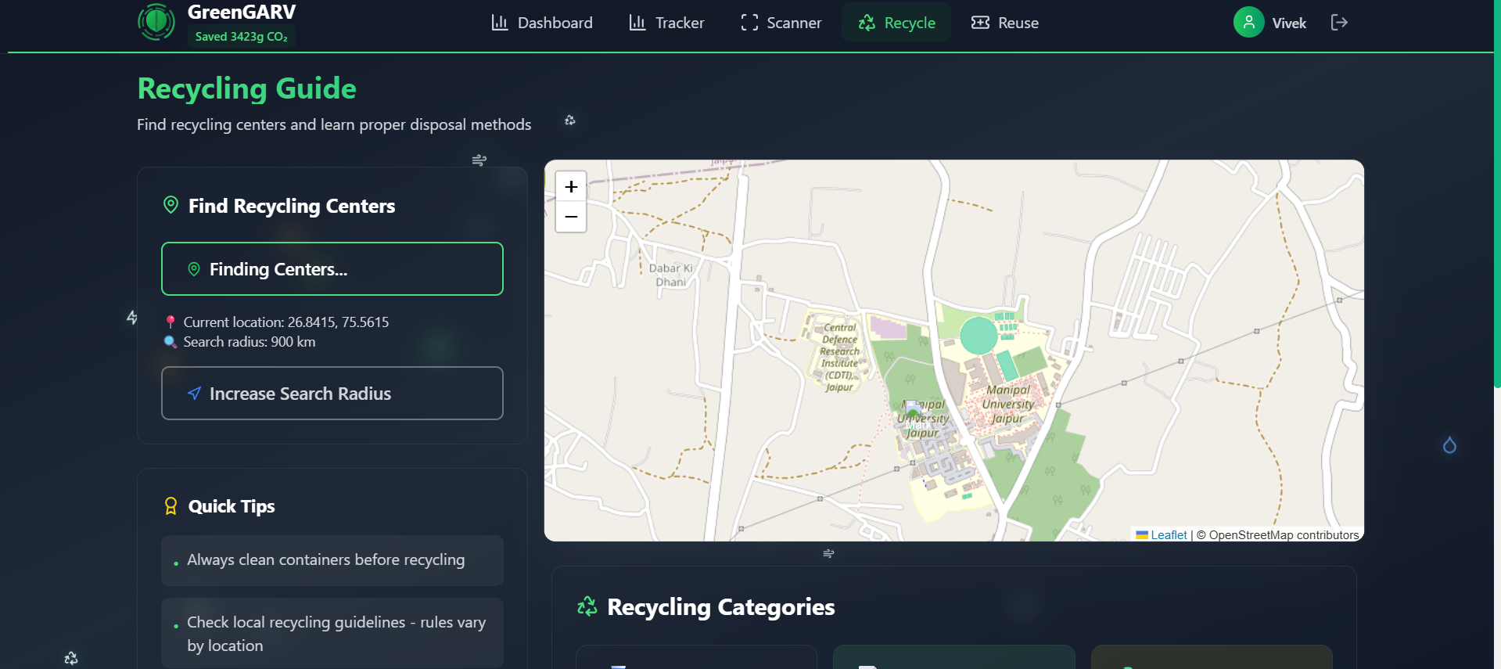Click the recycle icon beside Recycling Categories
1501x669 pixels.
pos(587,606)
